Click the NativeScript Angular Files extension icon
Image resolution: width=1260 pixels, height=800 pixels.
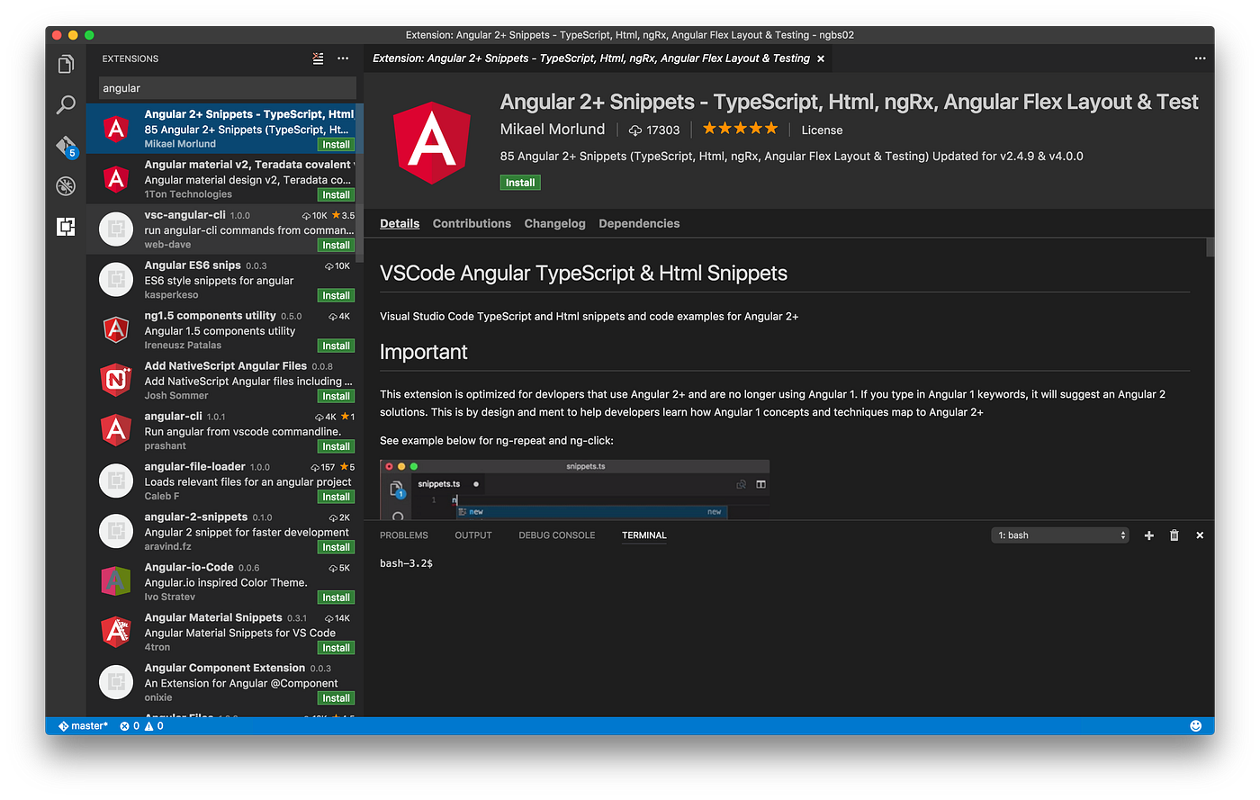pos(116,381)
